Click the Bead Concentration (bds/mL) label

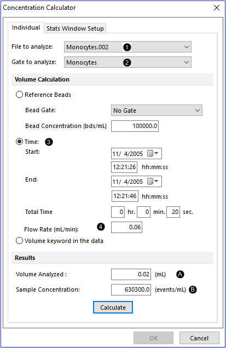(x=66, y=126)
